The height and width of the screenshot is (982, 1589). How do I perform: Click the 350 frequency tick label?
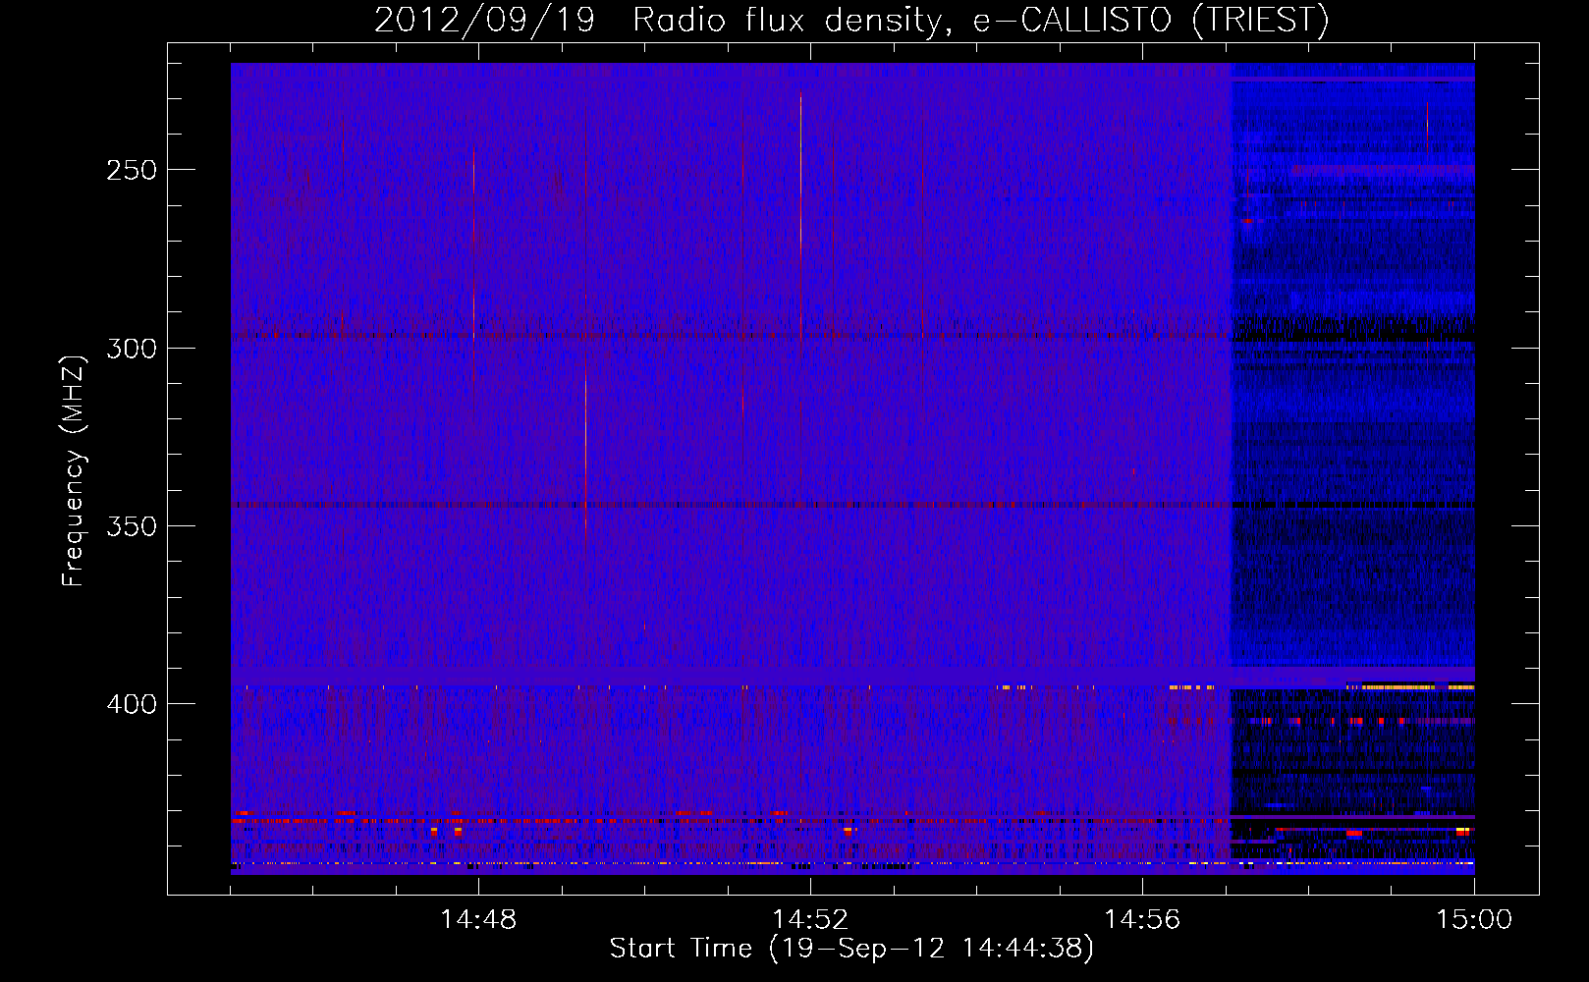click(132, 526)
